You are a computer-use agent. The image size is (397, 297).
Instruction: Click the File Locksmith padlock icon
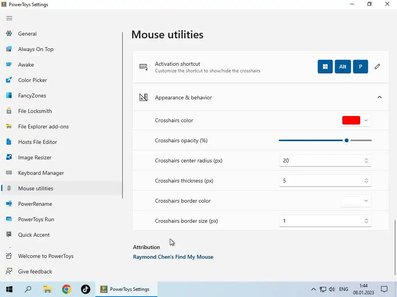click(9, 111)
